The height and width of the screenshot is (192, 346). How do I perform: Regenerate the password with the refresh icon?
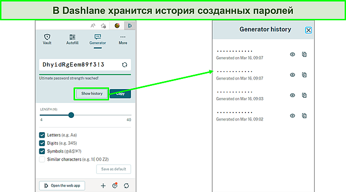click(x=125, y=65)
